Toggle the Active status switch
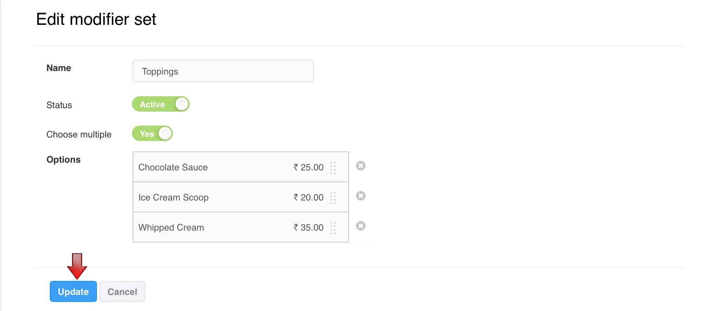Screen dimensions: 719x311 tap(161, 104)
